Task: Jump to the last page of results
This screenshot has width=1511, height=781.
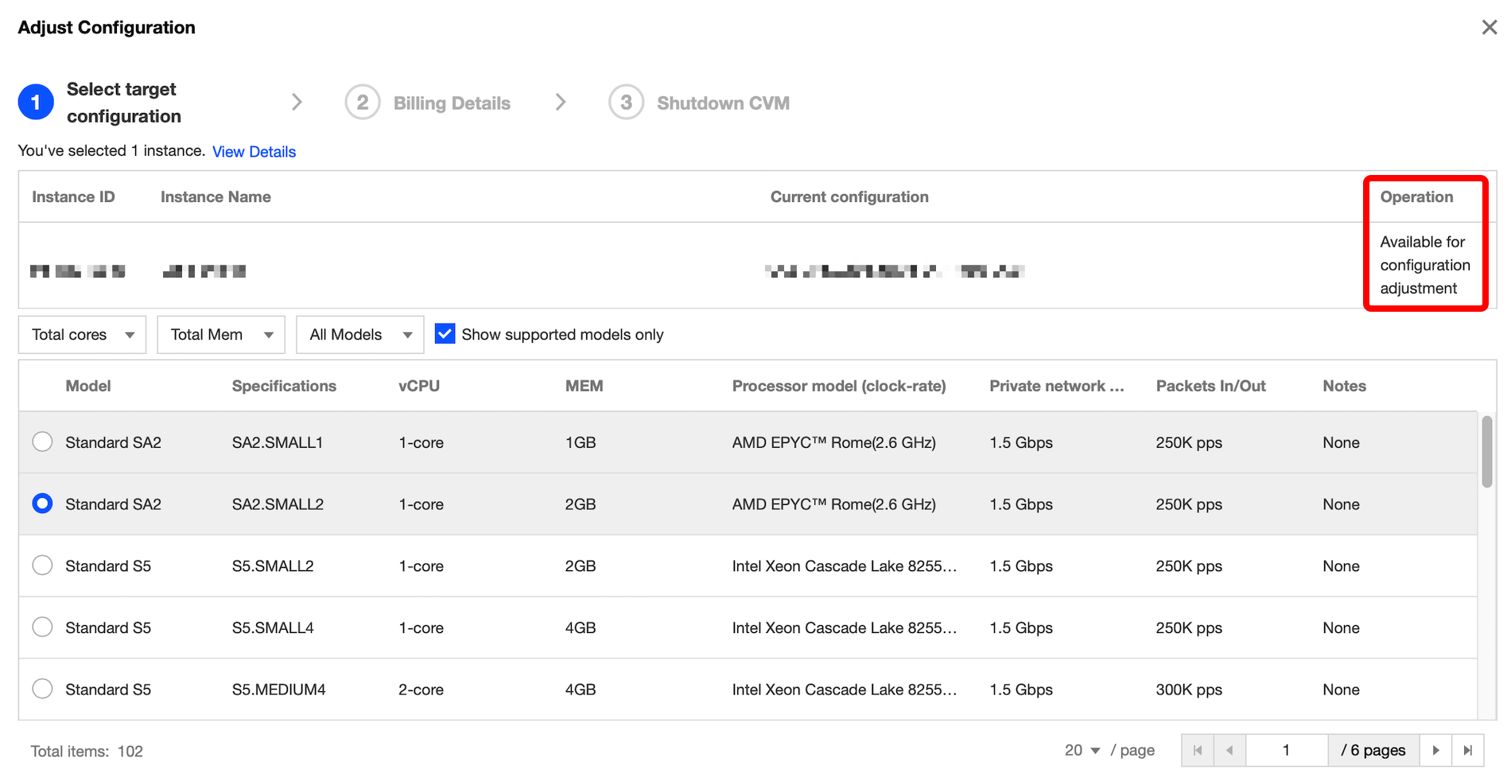Action: pyautogui.click(x=1468, y=750)
